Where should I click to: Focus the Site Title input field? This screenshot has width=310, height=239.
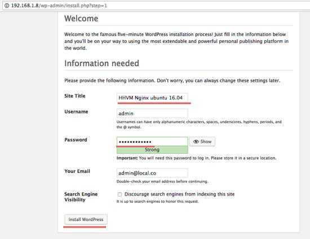pos(152,98)
